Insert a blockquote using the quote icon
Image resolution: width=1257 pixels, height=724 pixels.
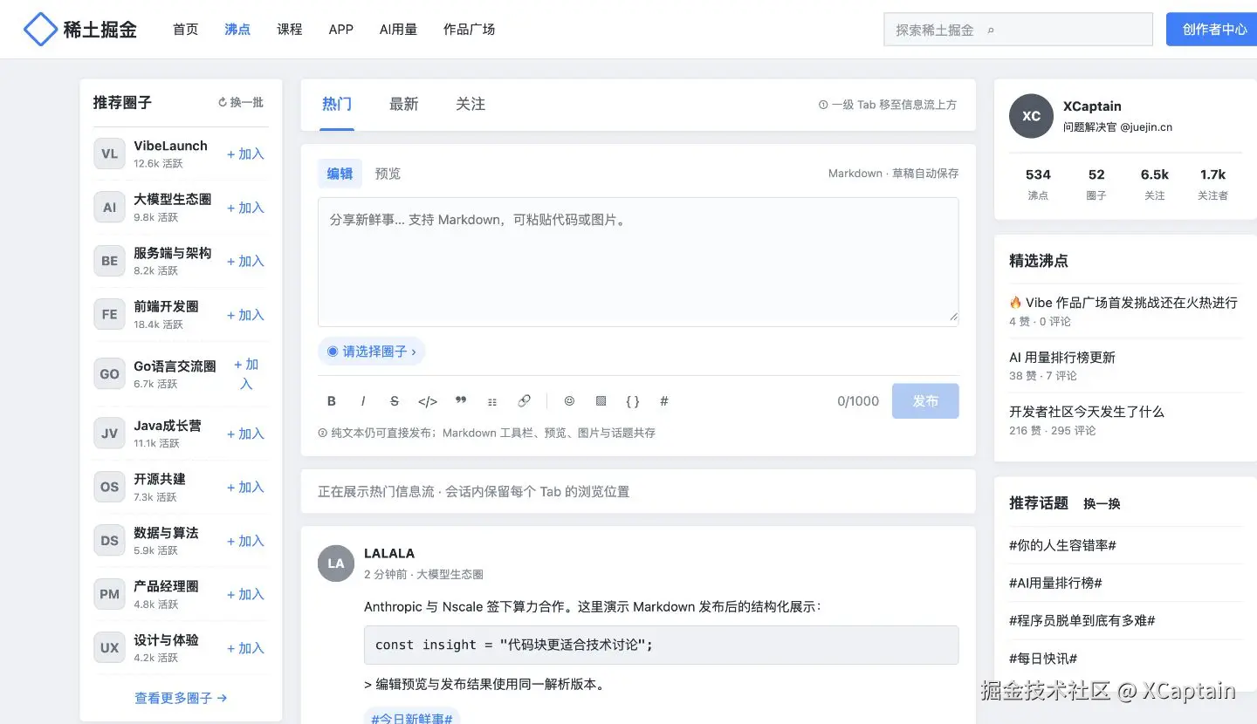point(461,401)
